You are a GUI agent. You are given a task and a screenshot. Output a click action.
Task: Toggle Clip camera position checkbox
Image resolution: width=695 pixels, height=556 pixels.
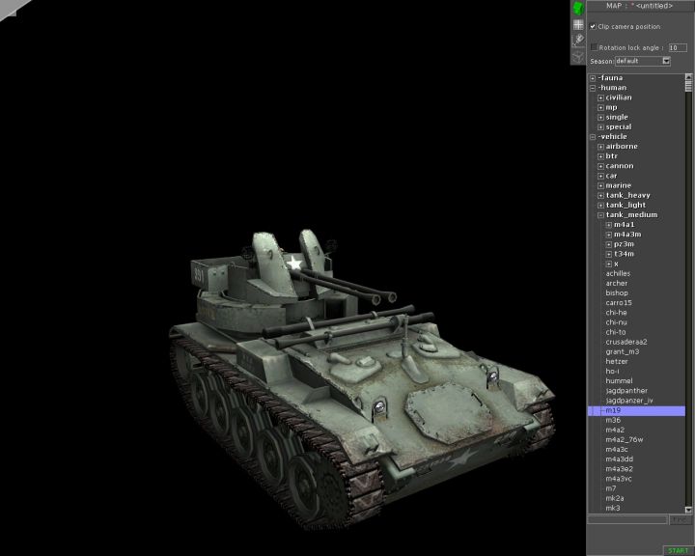pyautogui.click(x=593, y=26)
